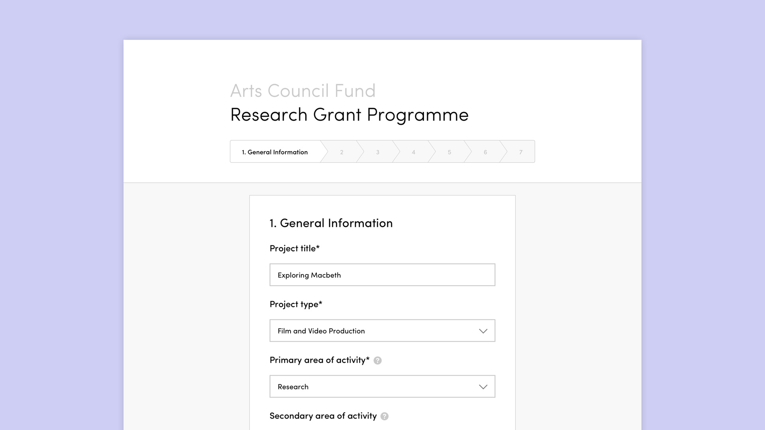Viewport: 765px width, 430px height.
Task: Expand the Film and Video Production dropdown
Action: pyautogui.click(x=382, y=330)
